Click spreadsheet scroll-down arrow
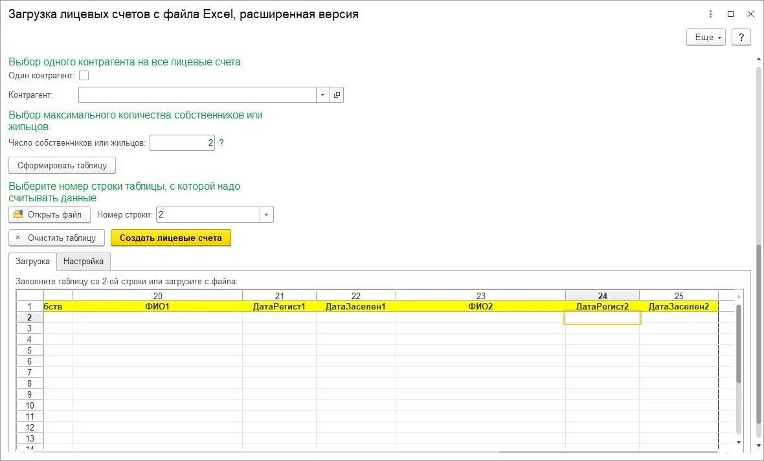Screen dimensions: 764x461 tap(739, 442)
